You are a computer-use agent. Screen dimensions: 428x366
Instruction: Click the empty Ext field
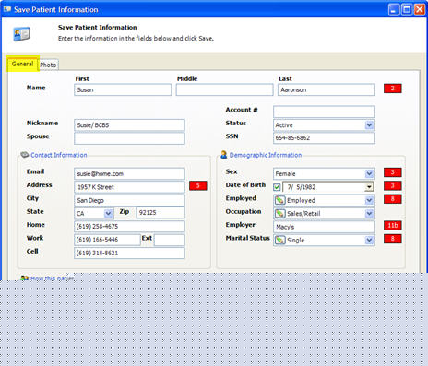[170, 240]
